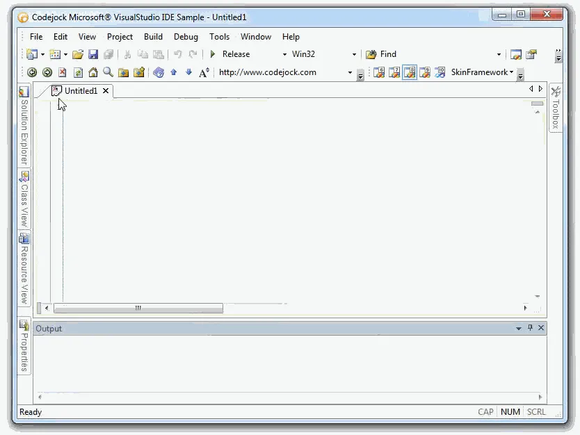This screenshot has height=435, width=580.
Task: Toggle the theme 6 button
Action: [379, 72]
